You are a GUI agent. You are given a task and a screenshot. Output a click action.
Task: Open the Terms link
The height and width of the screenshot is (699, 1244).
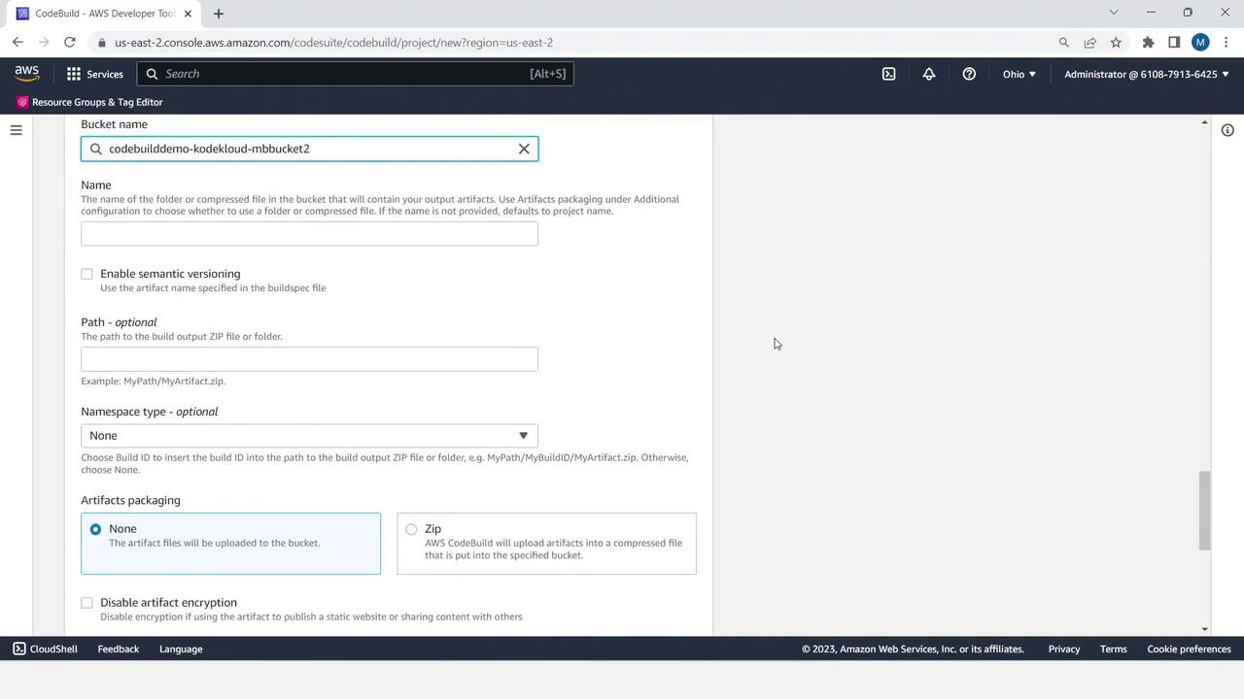pyautogui.click(x=1114, y=649)
